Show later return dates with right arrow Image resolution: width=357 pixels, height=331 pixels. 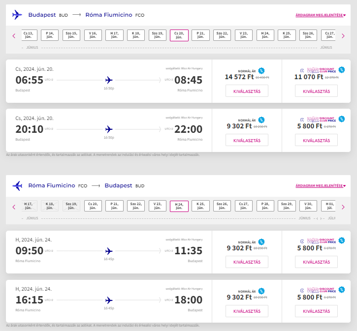pyautogui.click(x=343, y=207)
